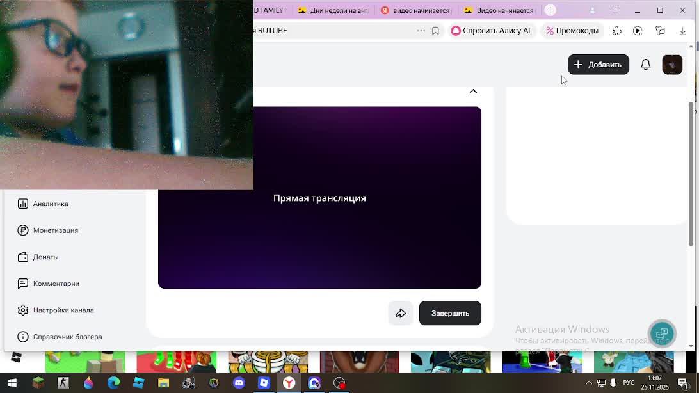Open File Explorer from the taskbar
Screen dimensions: 699x393
tap(164, 383)
